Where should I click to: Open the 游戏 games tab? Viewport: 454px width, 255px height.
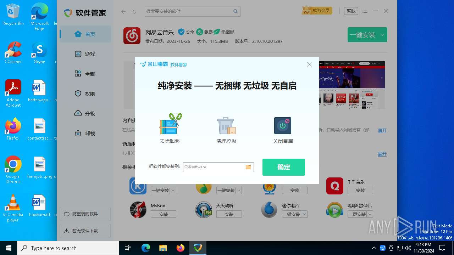point(85,54)
